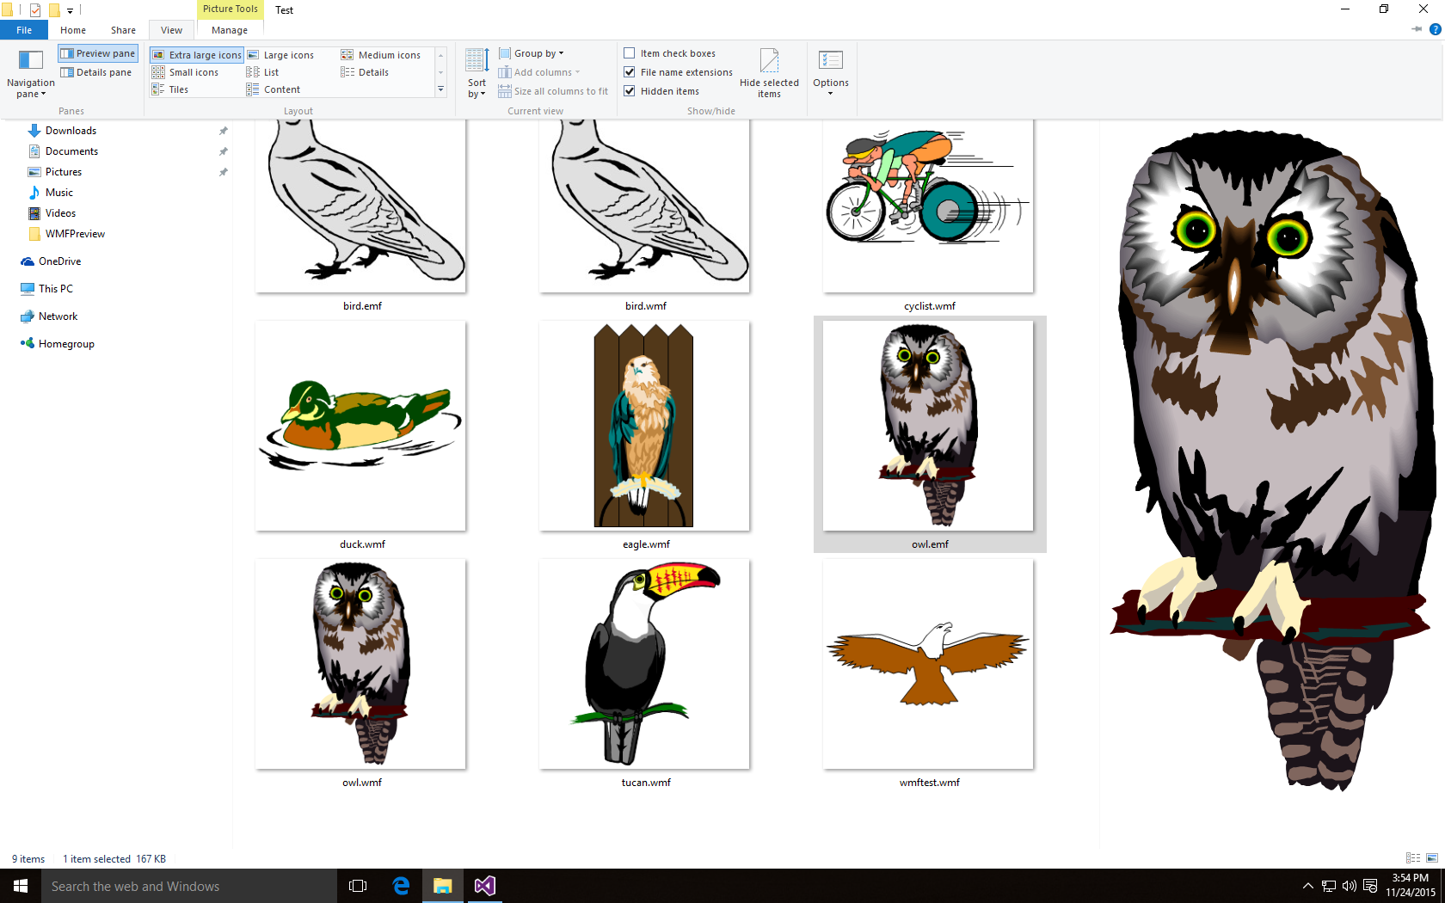Toggle the Preview pane button
The width and height of the screenshot is (1445, 903).
coord(98,53)
